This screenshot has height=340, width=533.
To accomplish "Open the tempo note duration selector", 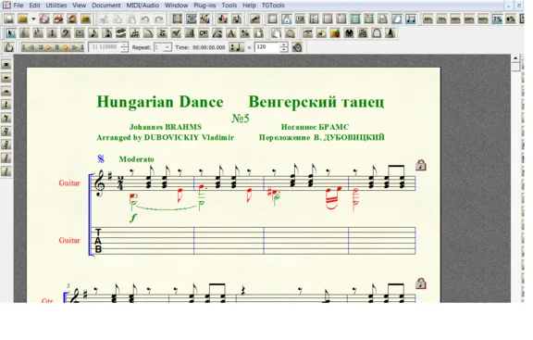I will (237, 47).
